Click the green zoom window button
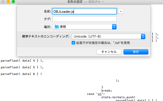Image resolution: width=163 pixels, height=101 pixels. [13, 2]
